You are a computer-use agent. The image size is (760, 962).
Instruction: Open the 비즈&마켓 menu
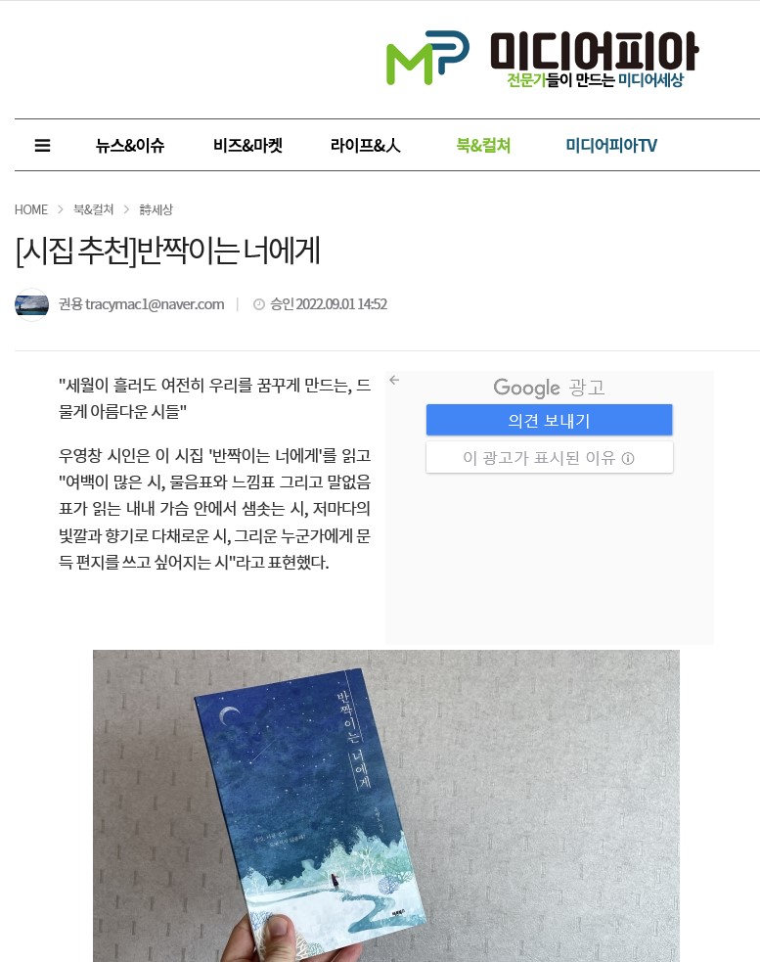pyautogui.click(x=247, y=146)
